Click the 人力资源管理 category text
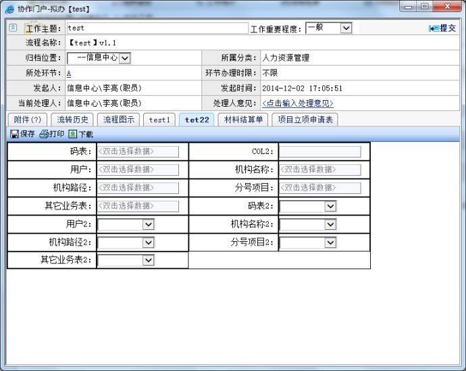Screen dimensions: 466x371 coord(286,57)
